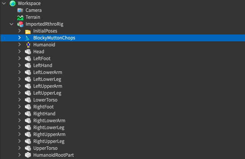Click the green Terrain icon
The height and width of the screenshot is (159, 245).
tap(20, 17)
